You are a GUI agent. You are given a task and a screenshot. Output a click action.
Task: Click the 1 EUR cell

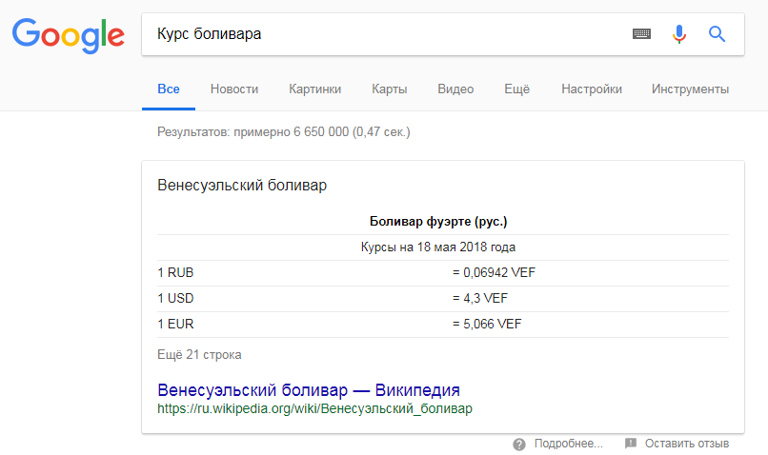pyautogui.click(x=175, y=324)
